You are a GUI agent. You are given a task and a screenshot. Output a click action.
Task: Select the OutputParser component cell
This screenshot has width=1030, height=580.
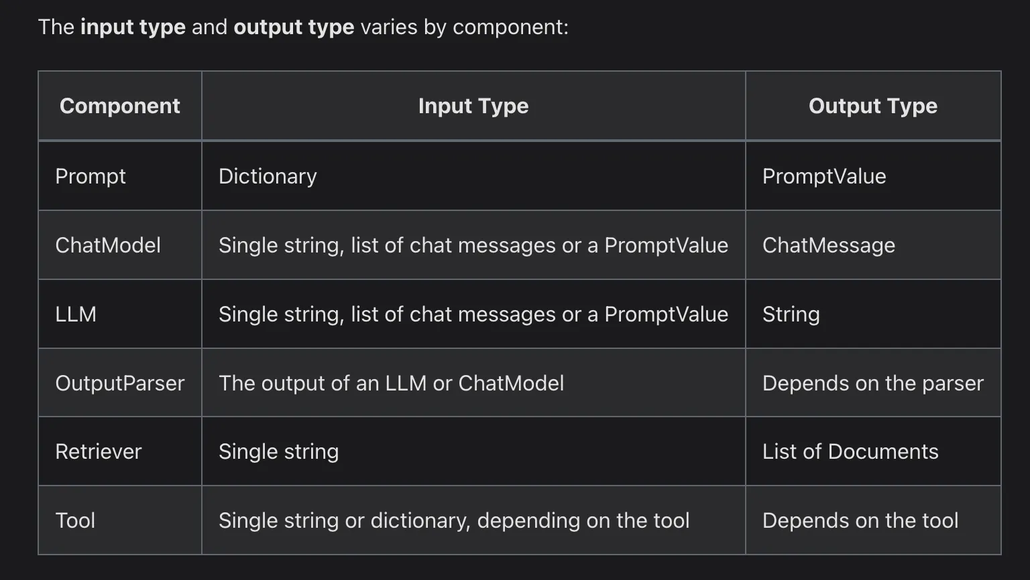(x=119, y=383)
